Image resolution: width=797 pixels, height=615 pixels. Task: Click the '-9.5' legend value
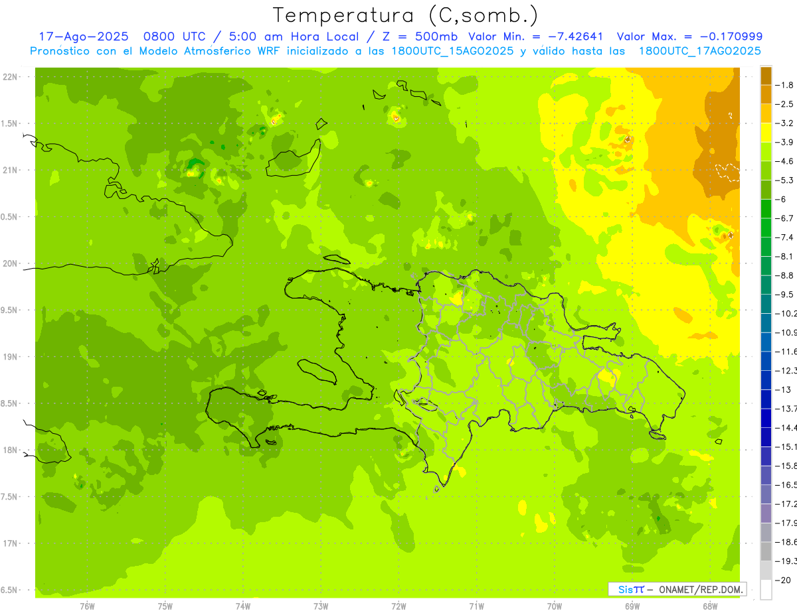click(x=784, y=294)
